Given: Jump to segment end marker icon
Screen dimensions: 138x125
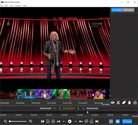Looking at the screenshot, I should click(x=83, y=108).
